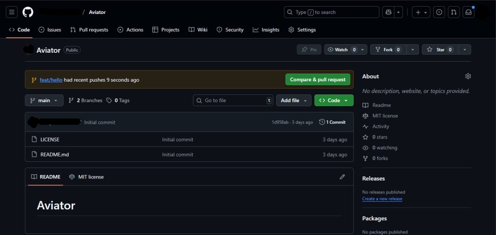Open repository settings gear in About section
This screenshot has width=496, height=235.
point(468,76)
